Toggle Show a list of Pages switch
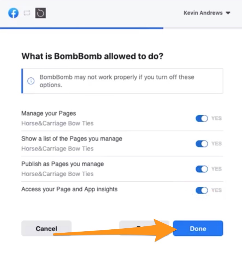This screenshot has height=255, width=242. coord(202,144)
